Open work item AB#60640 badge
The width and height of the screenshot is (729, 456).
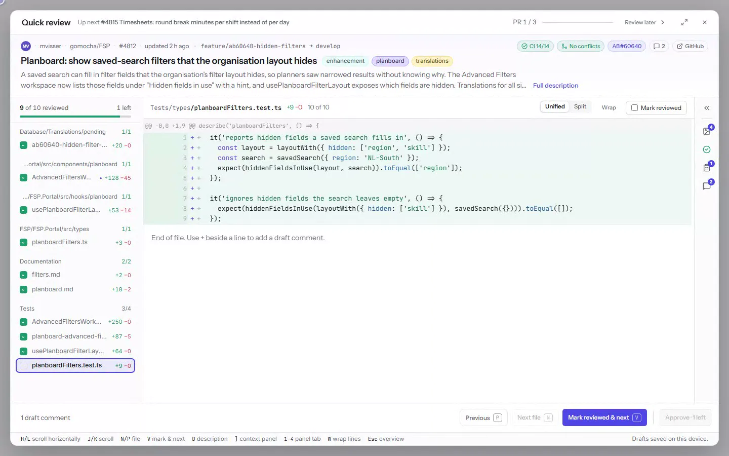(x=627, y=46)
